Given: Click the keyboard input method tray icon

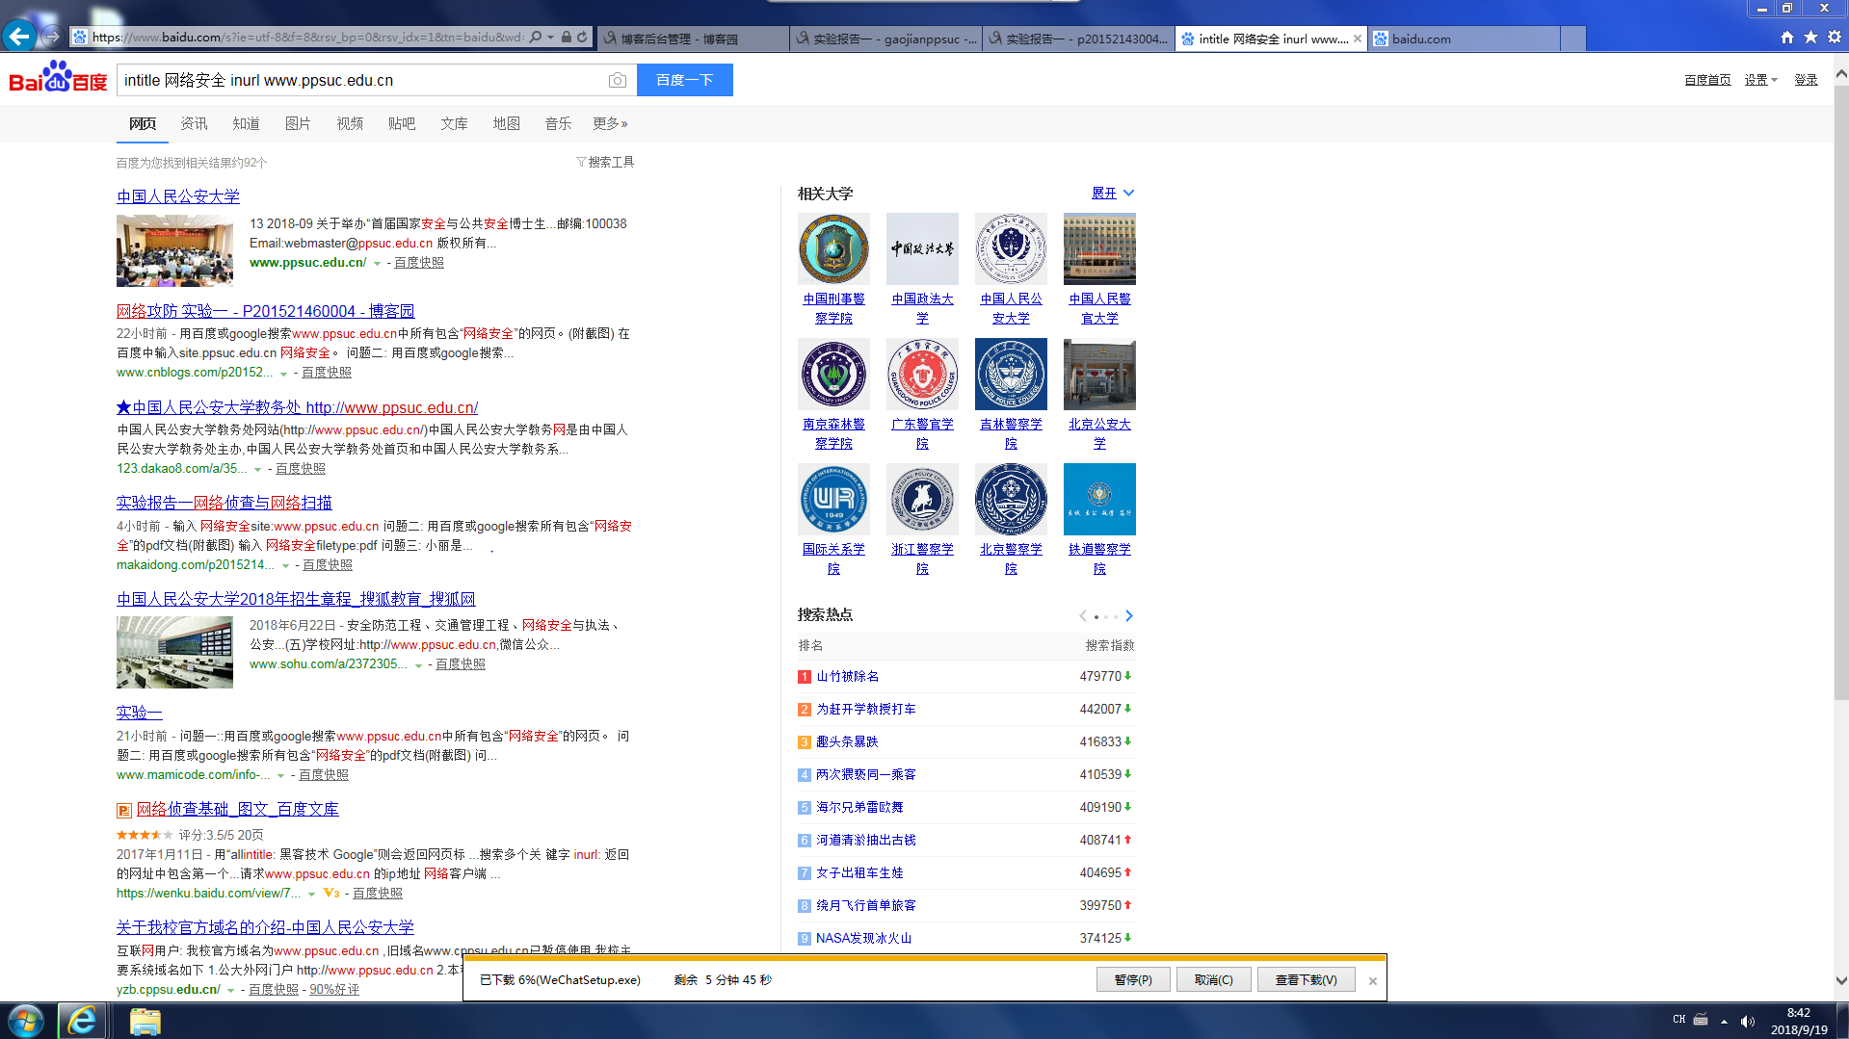Looking at the screenshot, I should coord(1701,1020).
